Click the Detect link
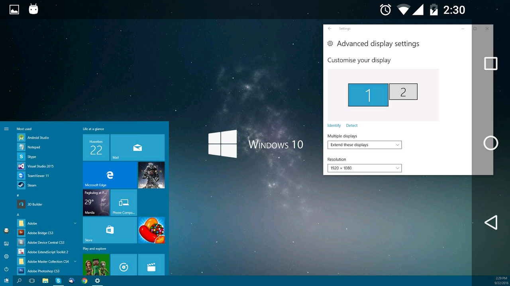The height and width of the screenshot is (286, 510). pyautogui.click(x=351, y=126)
